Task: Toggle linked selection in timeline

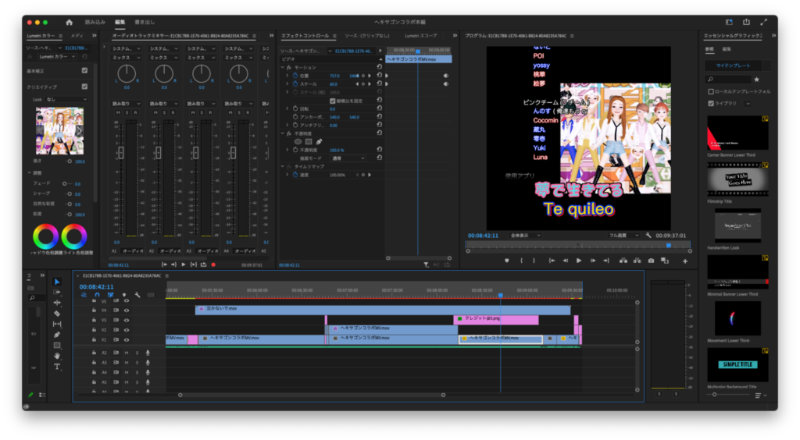Action: 110,295
